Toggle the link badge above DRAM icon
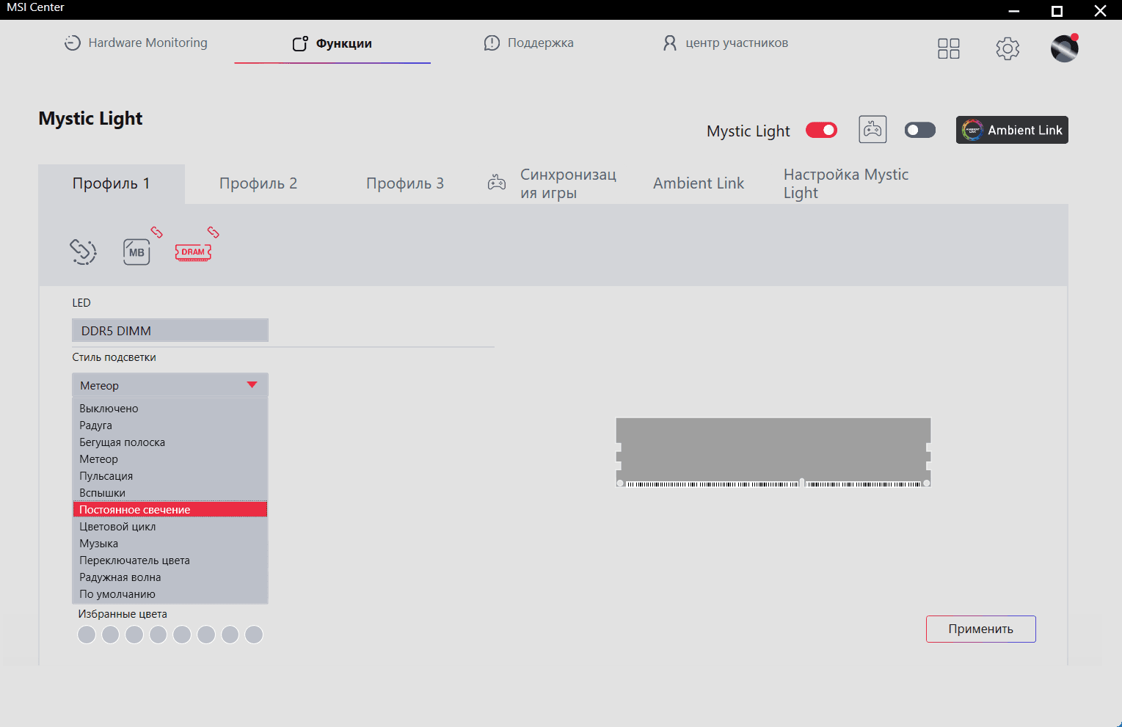This screenshot has width=1122, height=727. tap(214, 232)
